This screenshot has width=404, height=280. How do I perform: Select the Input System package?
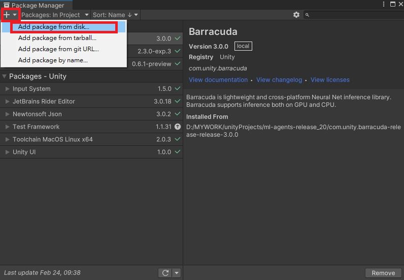(91, 89)
